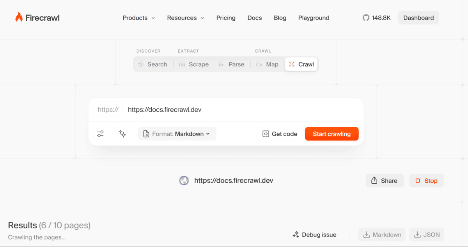Open the Blog link
Screen dimensions: 468x247
pyautogui.click(x=280, y=18)
